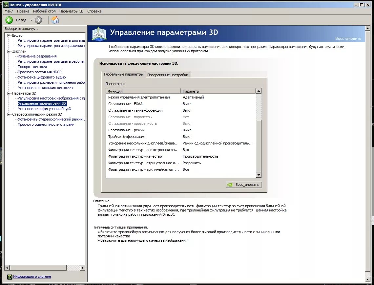
Task: Select Сглаживание - режим row
Action: pyautogui.click(x=181, y=130)
